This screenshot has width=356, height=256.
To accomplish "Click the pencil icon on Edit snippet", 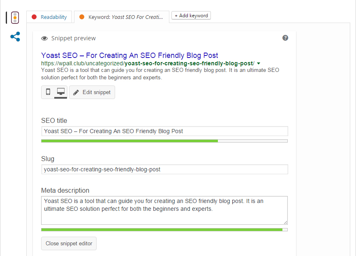I will tap(76, 92).
